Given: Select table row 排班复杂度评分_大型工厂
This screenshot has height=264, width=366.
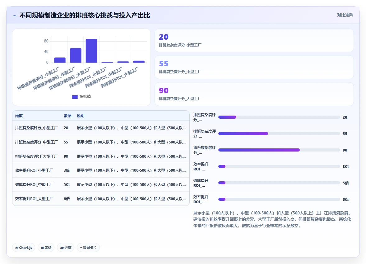Looking at the screenshot, I should [101, 156].
